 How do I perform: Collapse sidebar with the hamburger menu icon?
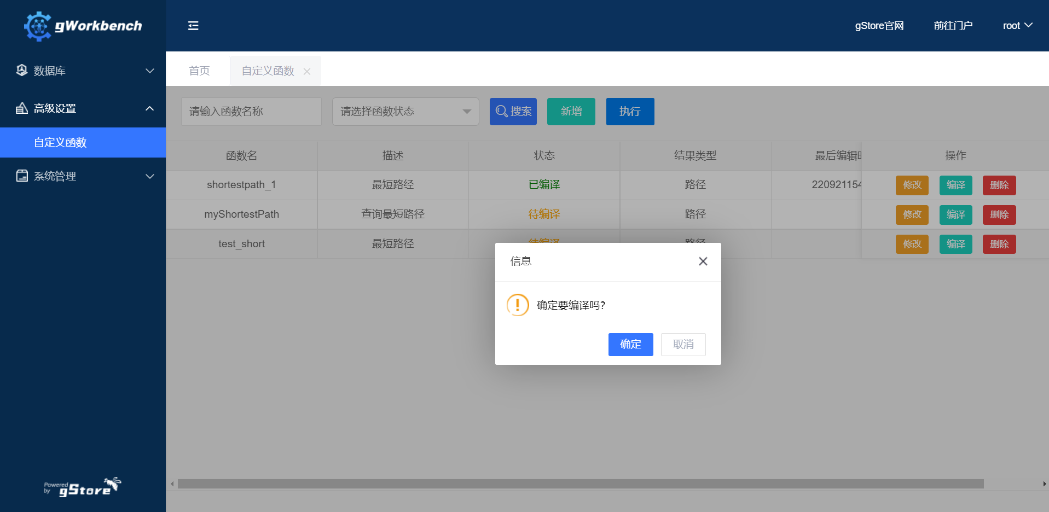(193, 26)
